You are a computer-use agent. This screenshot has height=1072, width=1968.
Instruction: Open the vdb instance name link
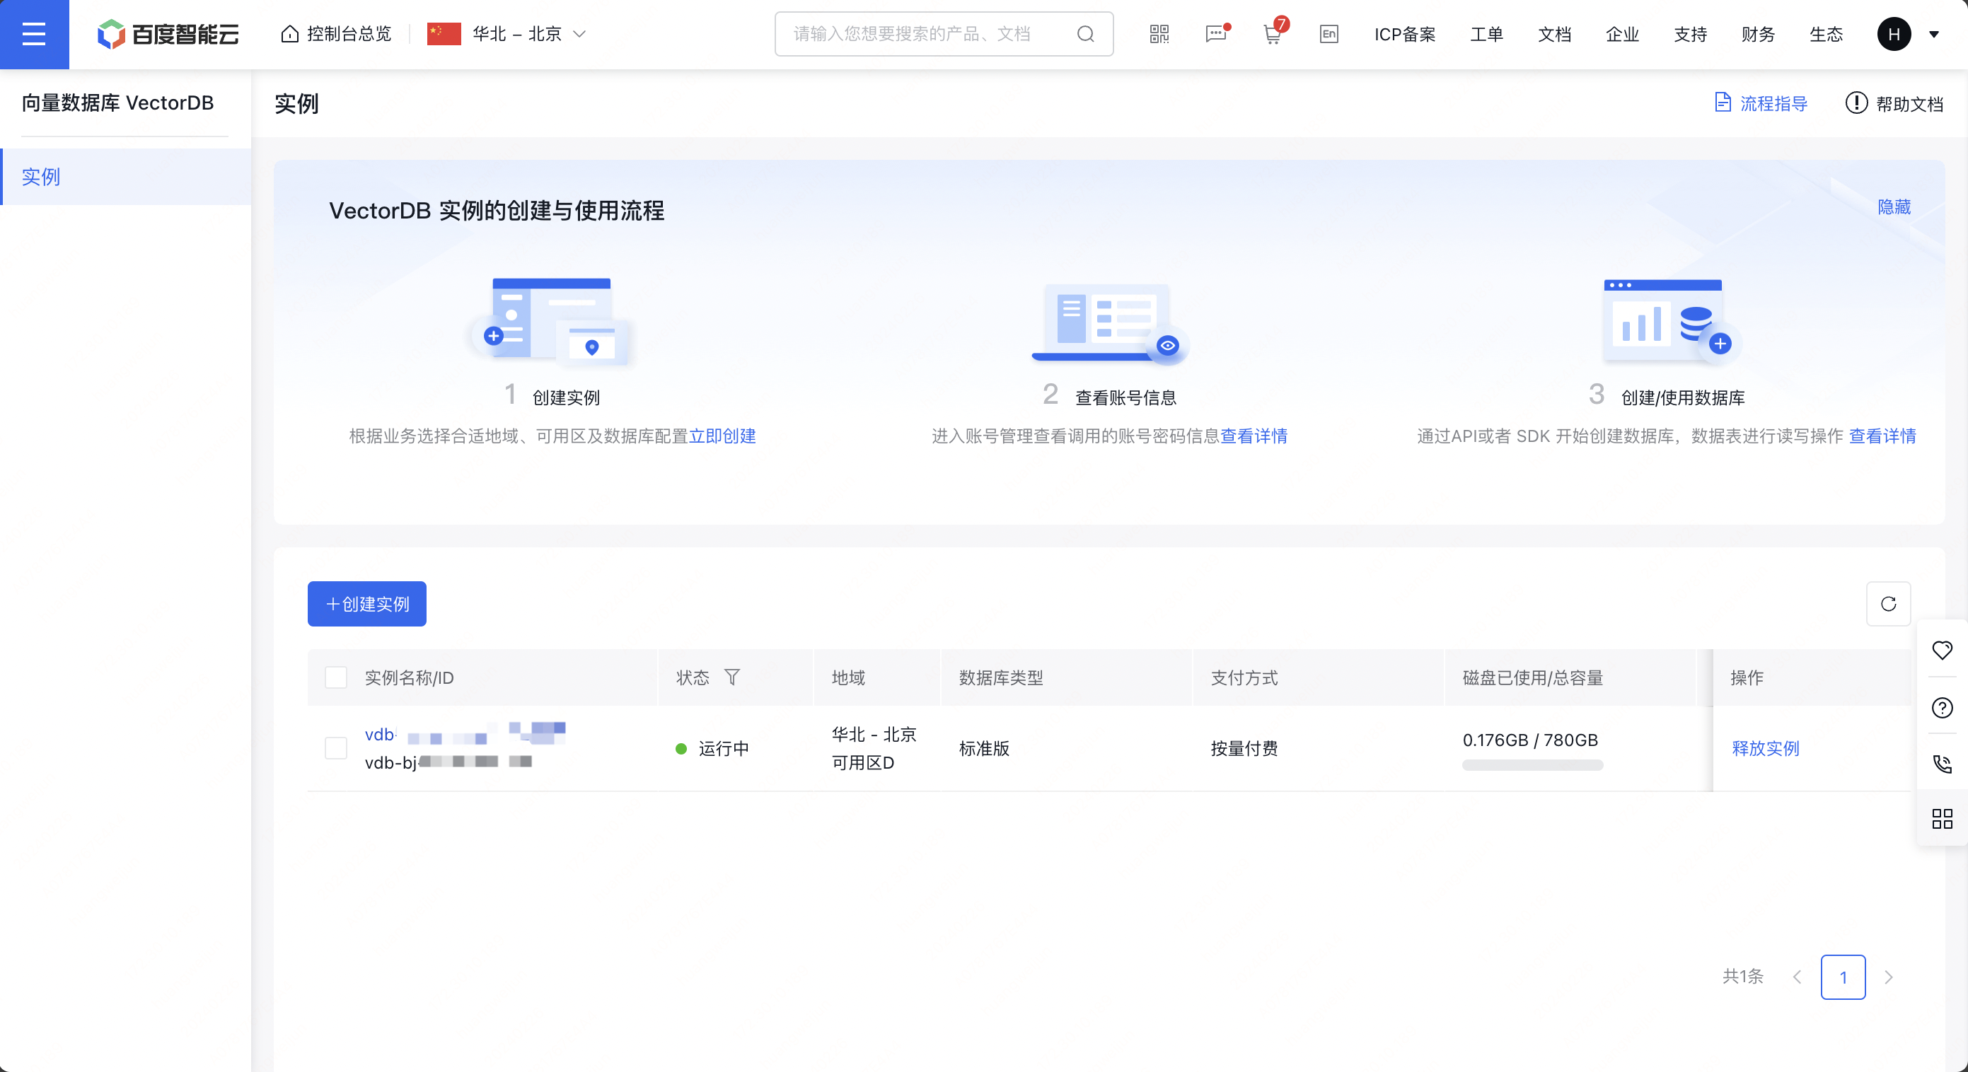(465, 734)
